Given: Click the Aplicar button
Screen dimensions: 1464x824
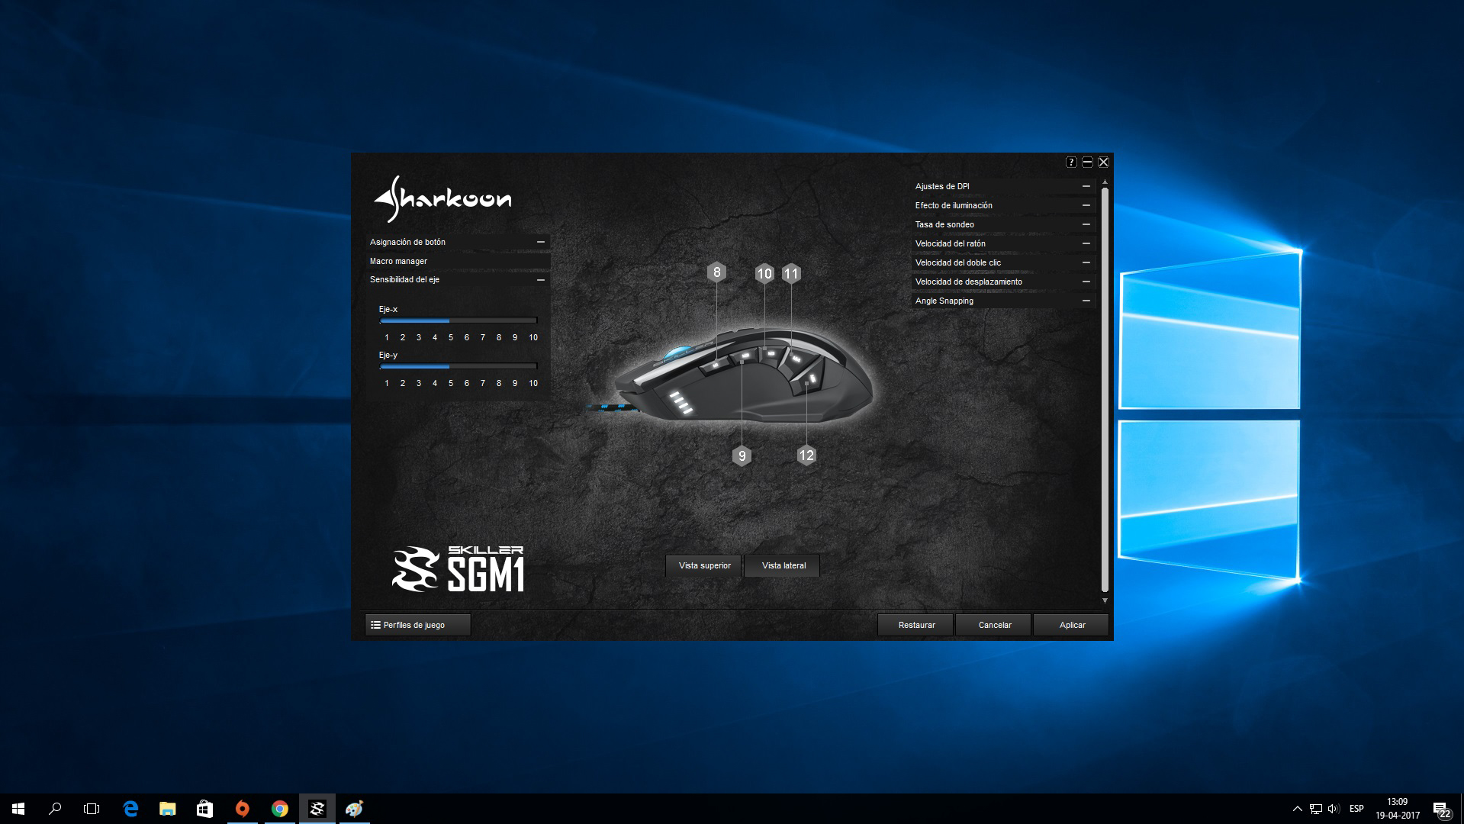Looking at the screenshot, I should [x=1072, y=625].
